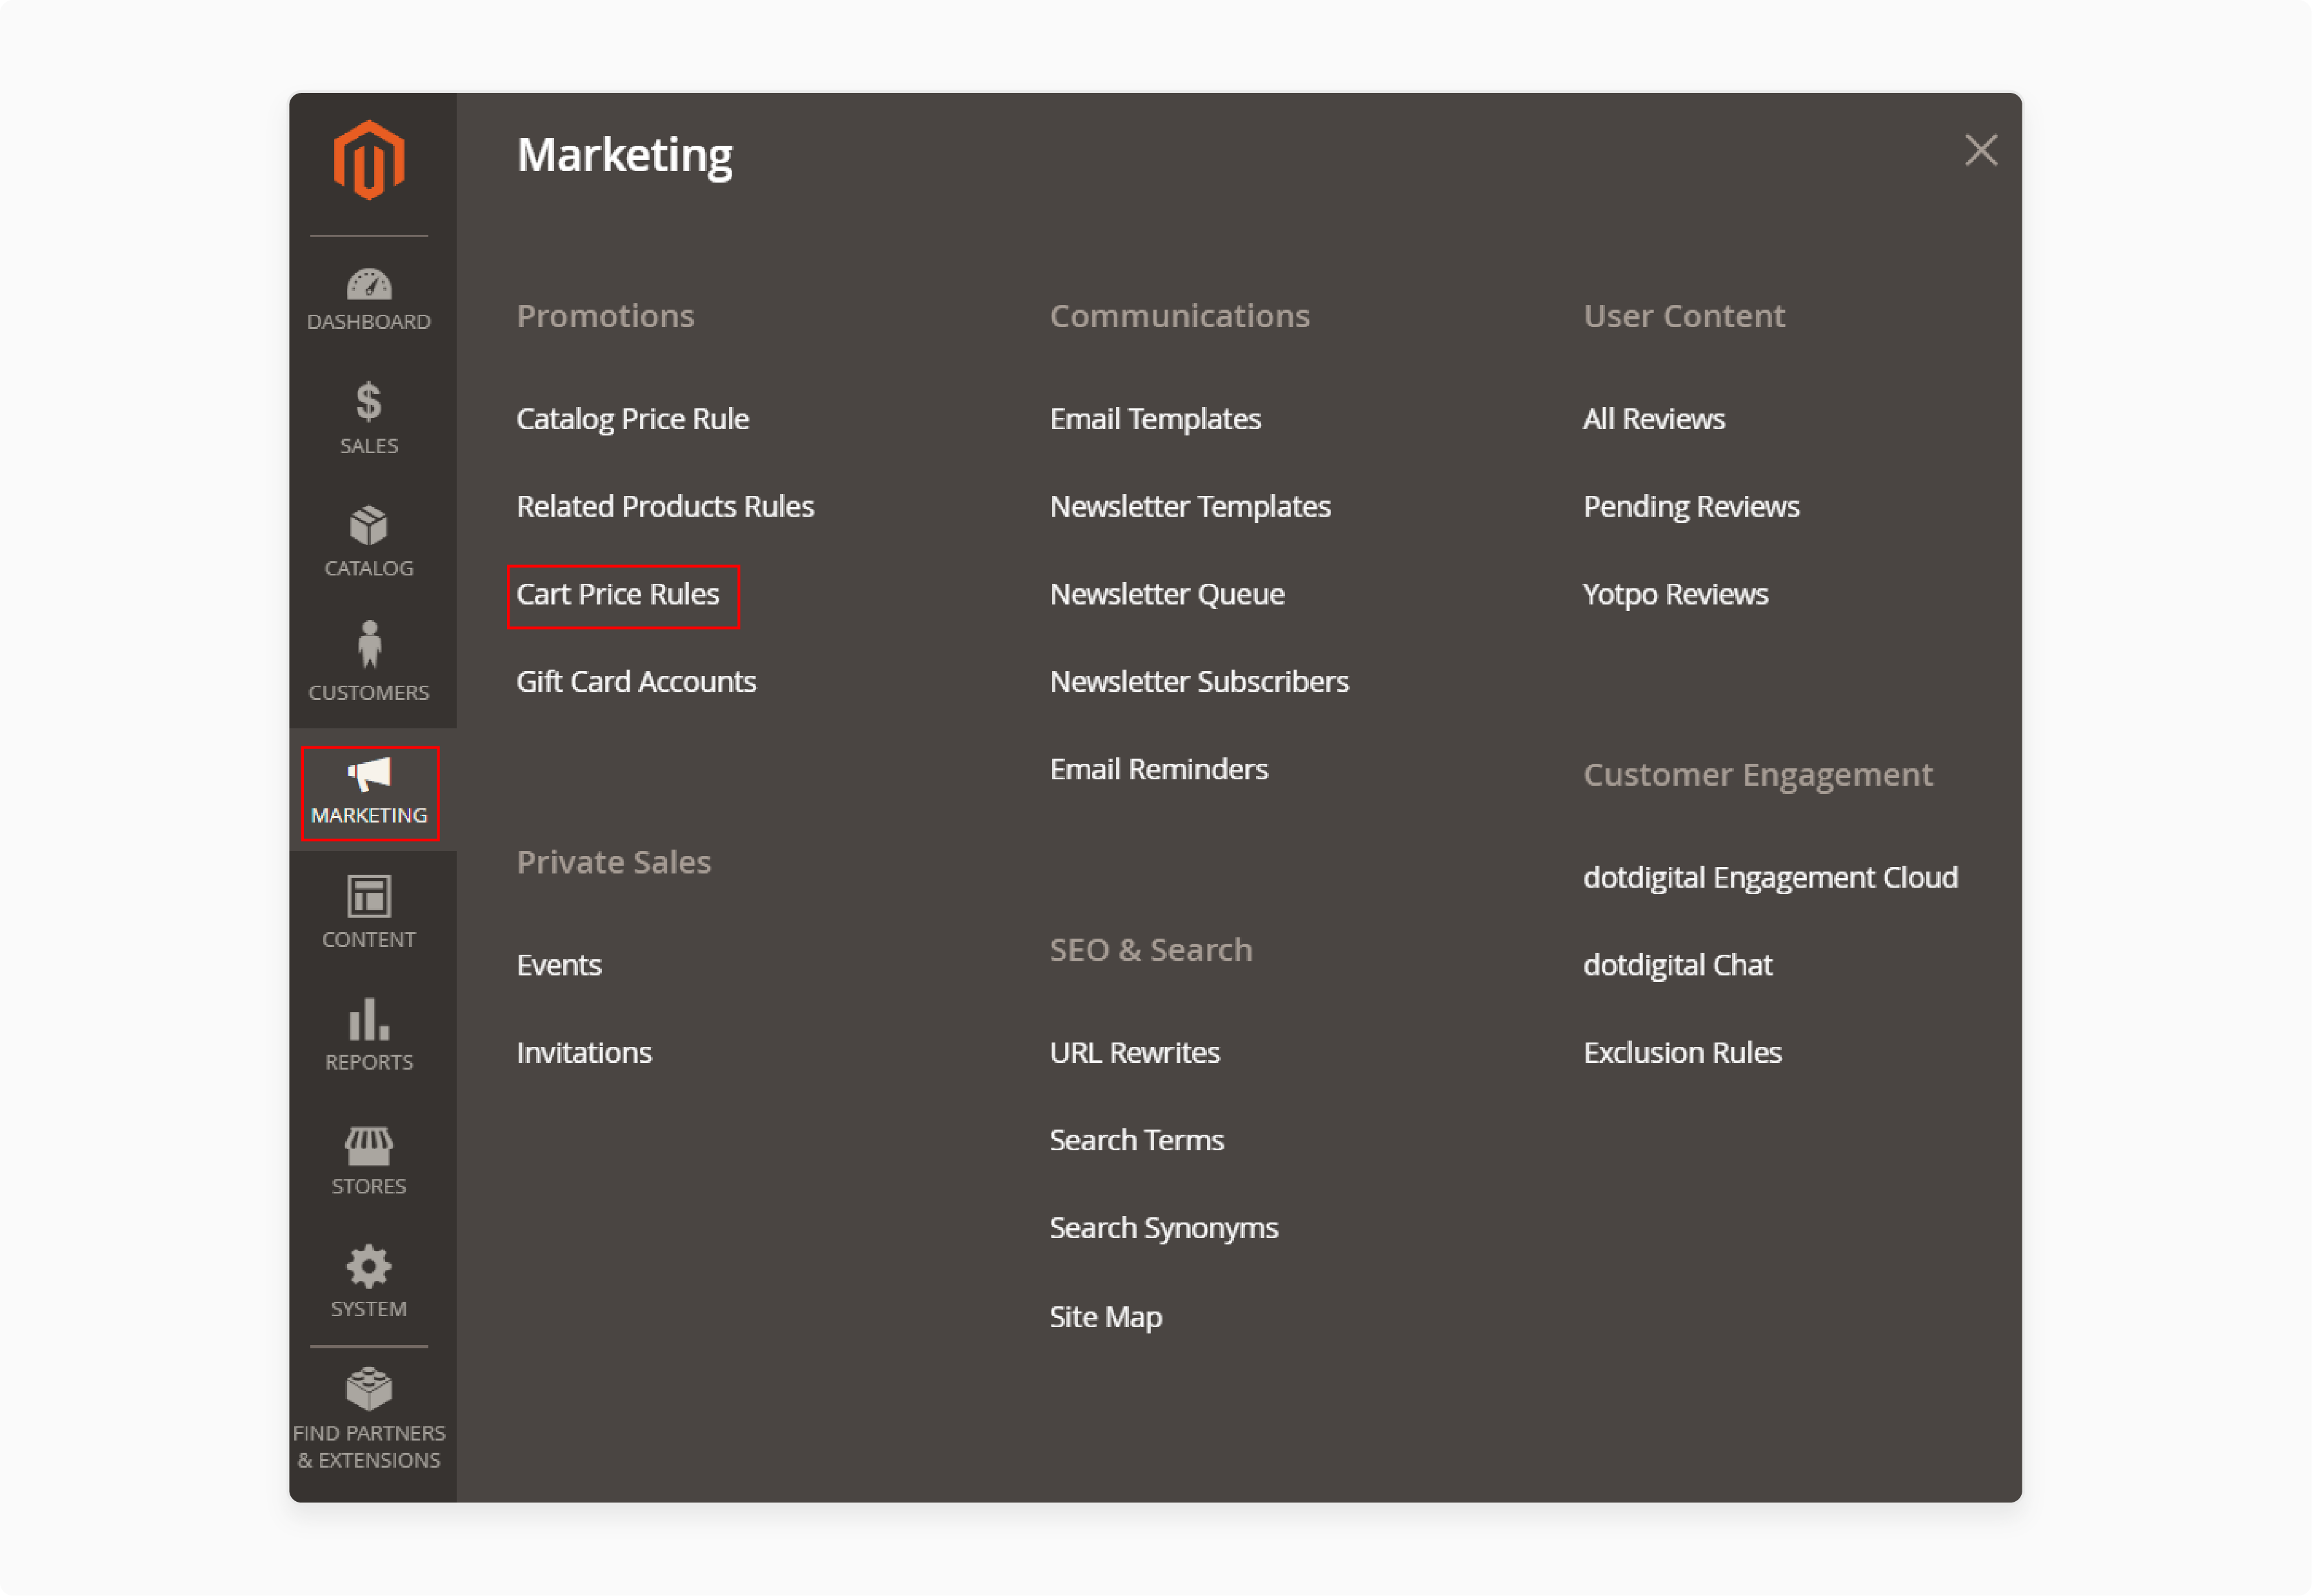Open the Sales dollar icon
The image size is (2312, 1596).
click(368, 402)
